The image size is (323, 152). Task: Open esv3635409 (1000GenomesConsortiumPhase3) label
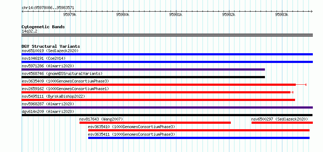point(65,81)
